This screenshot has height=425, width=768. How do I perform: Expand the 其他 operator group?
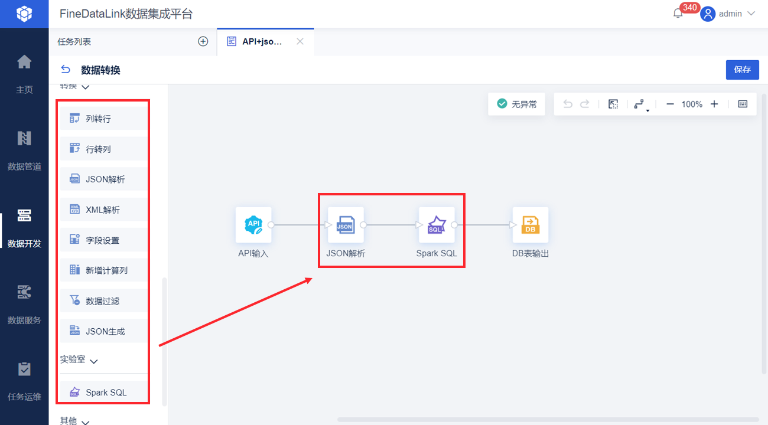(84, 421)
